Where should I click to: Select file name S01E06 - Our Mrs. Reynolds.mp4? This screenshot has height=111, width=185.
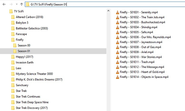pyautogui.click(x=145, y=37)
